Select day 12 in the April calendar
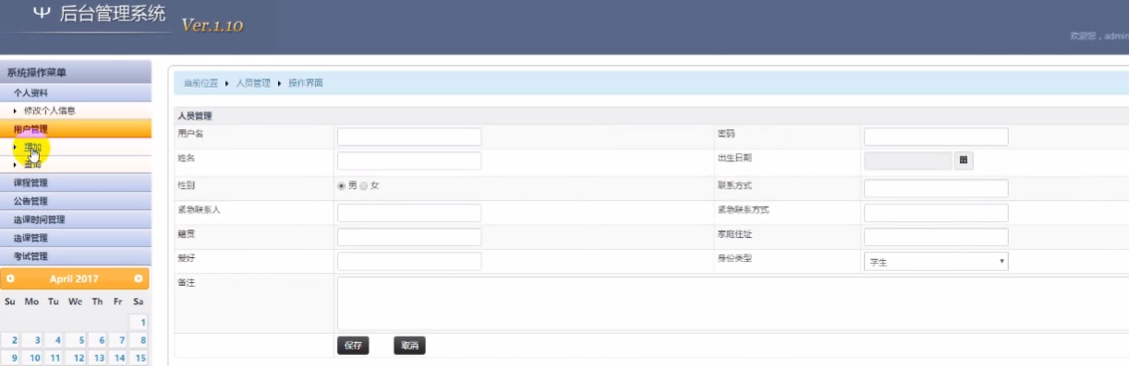 [76, 358]
